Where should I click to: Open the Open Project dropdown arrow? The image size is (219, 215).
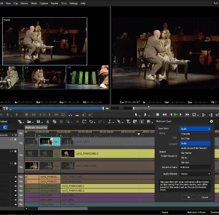(32, 122)
